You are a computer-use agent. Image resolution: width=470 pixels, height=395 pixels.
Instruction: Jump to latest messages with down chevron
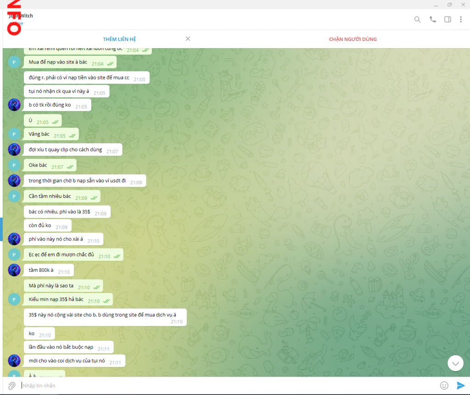(455, 363)
